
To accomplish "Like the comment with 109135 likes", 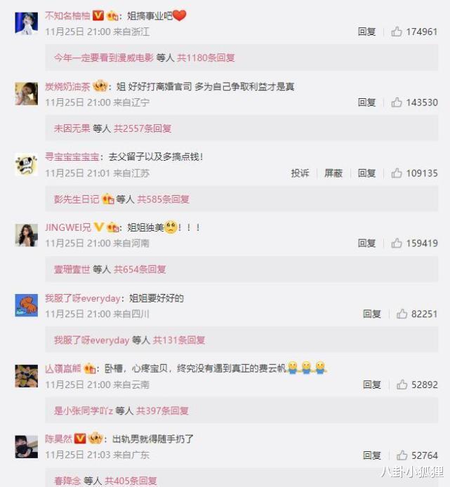I will point(397,173).
